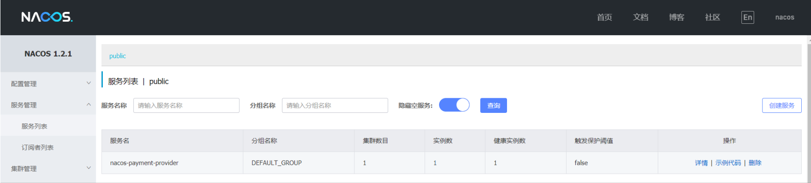Open 订阅者列表 in the sidebar
This screenshot has height=183, width=811.
point(38,147)
